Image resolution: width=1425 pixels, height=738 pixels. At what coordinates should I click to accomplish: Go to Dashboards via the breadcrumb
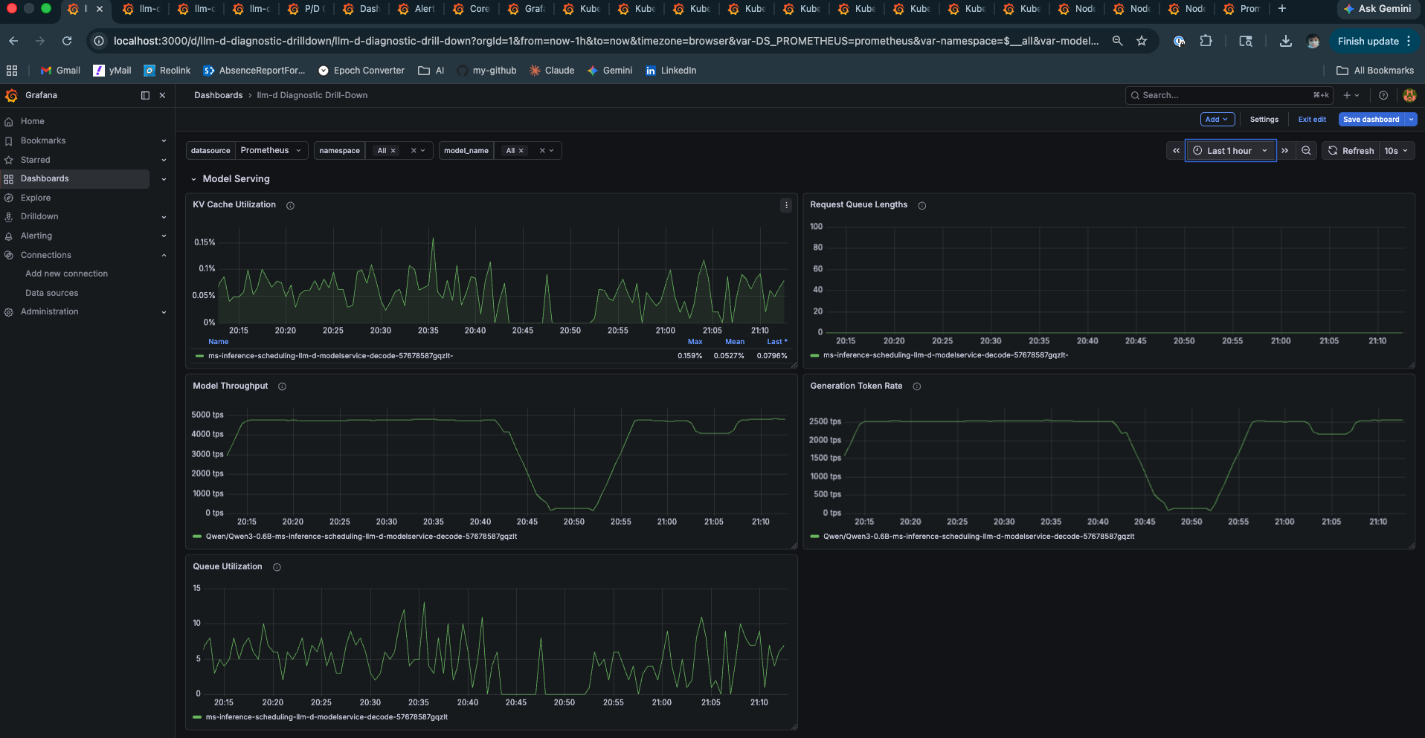click(219, 95)
